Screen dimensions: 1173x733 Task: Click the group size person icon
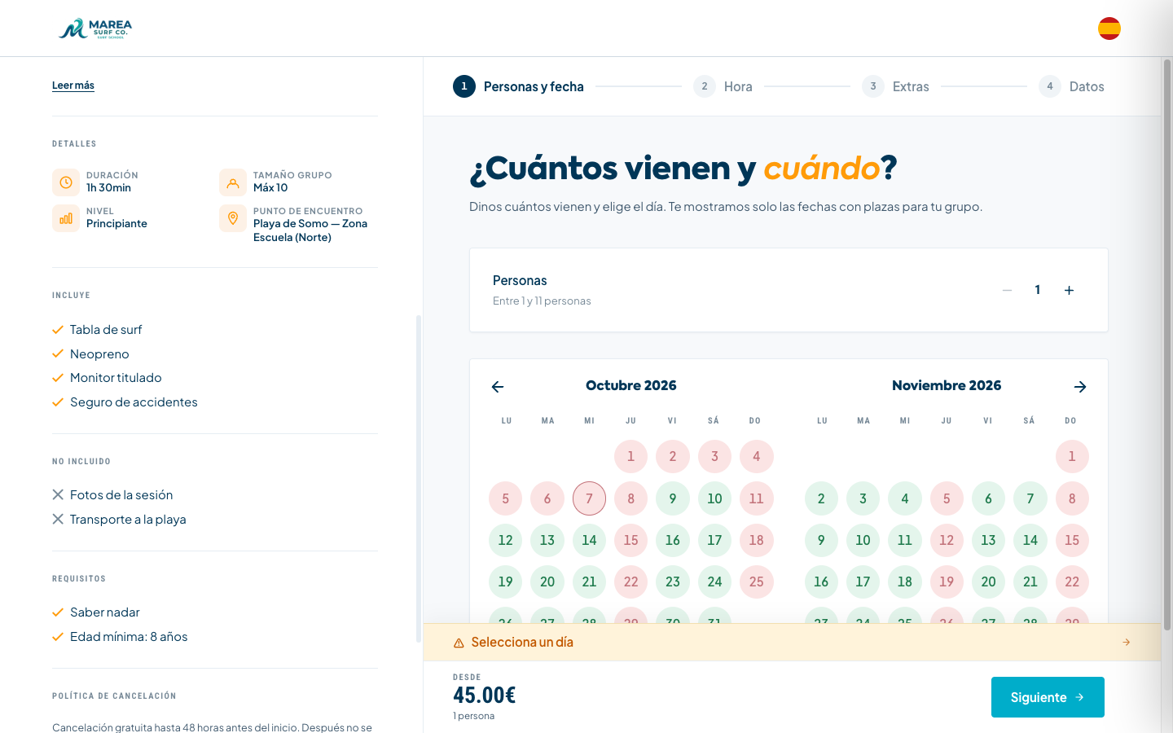pyautogui.click(x=233, y=182)
